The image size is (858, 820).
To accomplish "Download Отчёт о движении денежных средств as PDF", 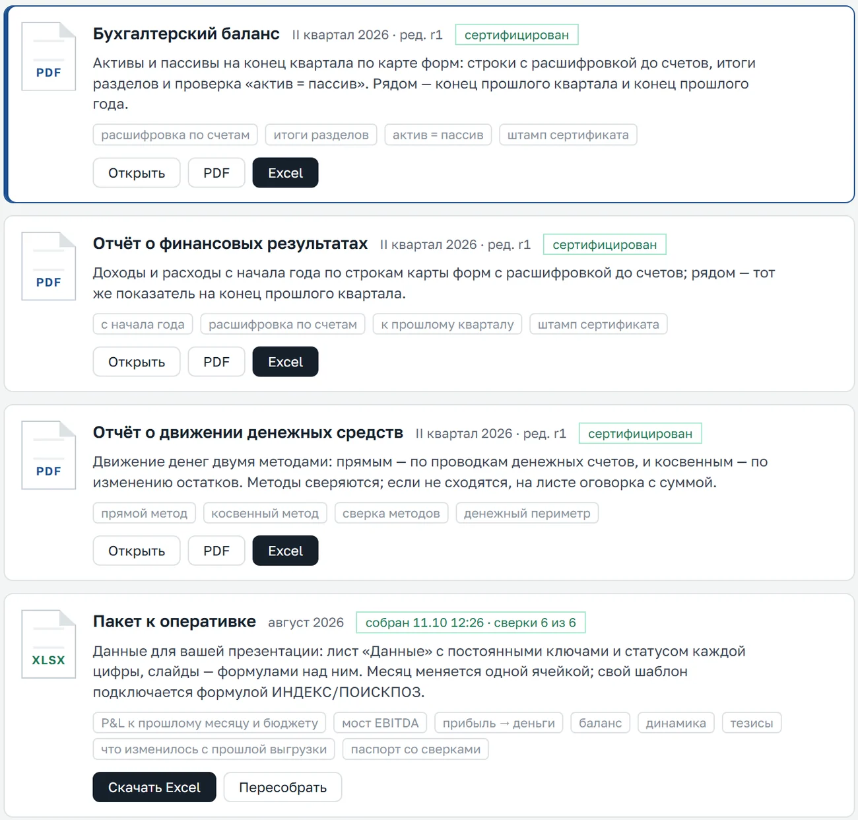I will click(x=216, y=551).
